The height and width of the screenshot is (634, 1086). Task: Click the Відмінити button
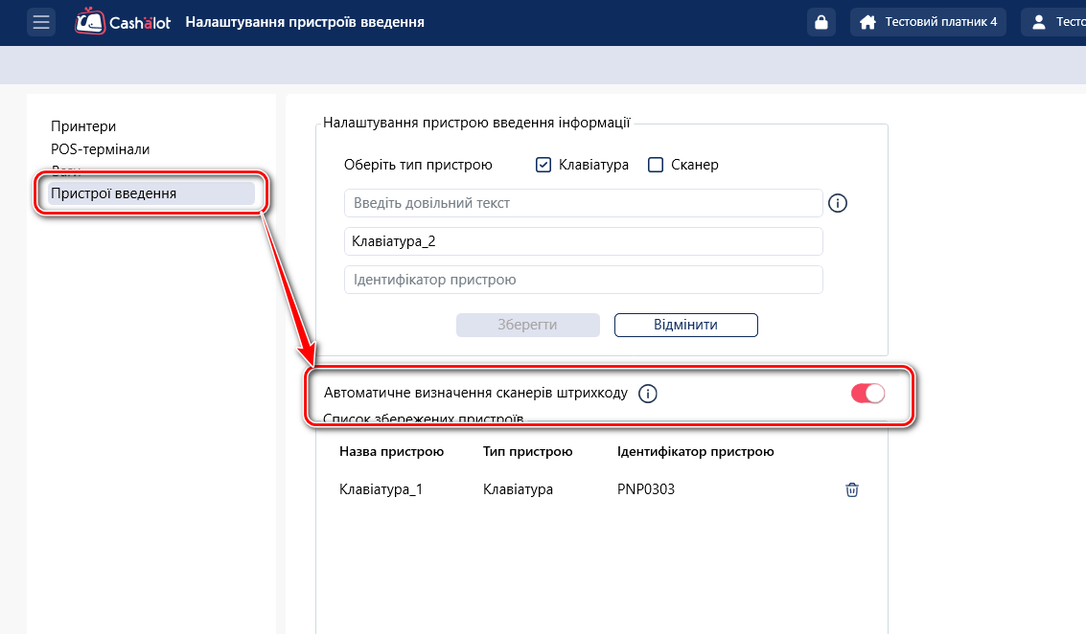pyautogui.click(x=685, y=325)
